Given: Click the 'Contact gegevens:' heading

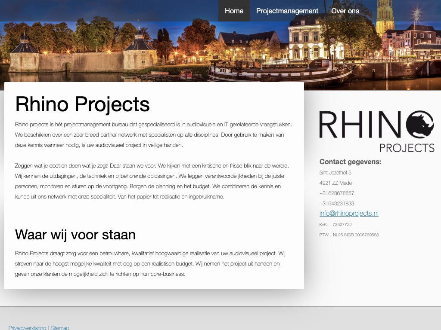Looking at the screenshot, I should coord(350,162).
